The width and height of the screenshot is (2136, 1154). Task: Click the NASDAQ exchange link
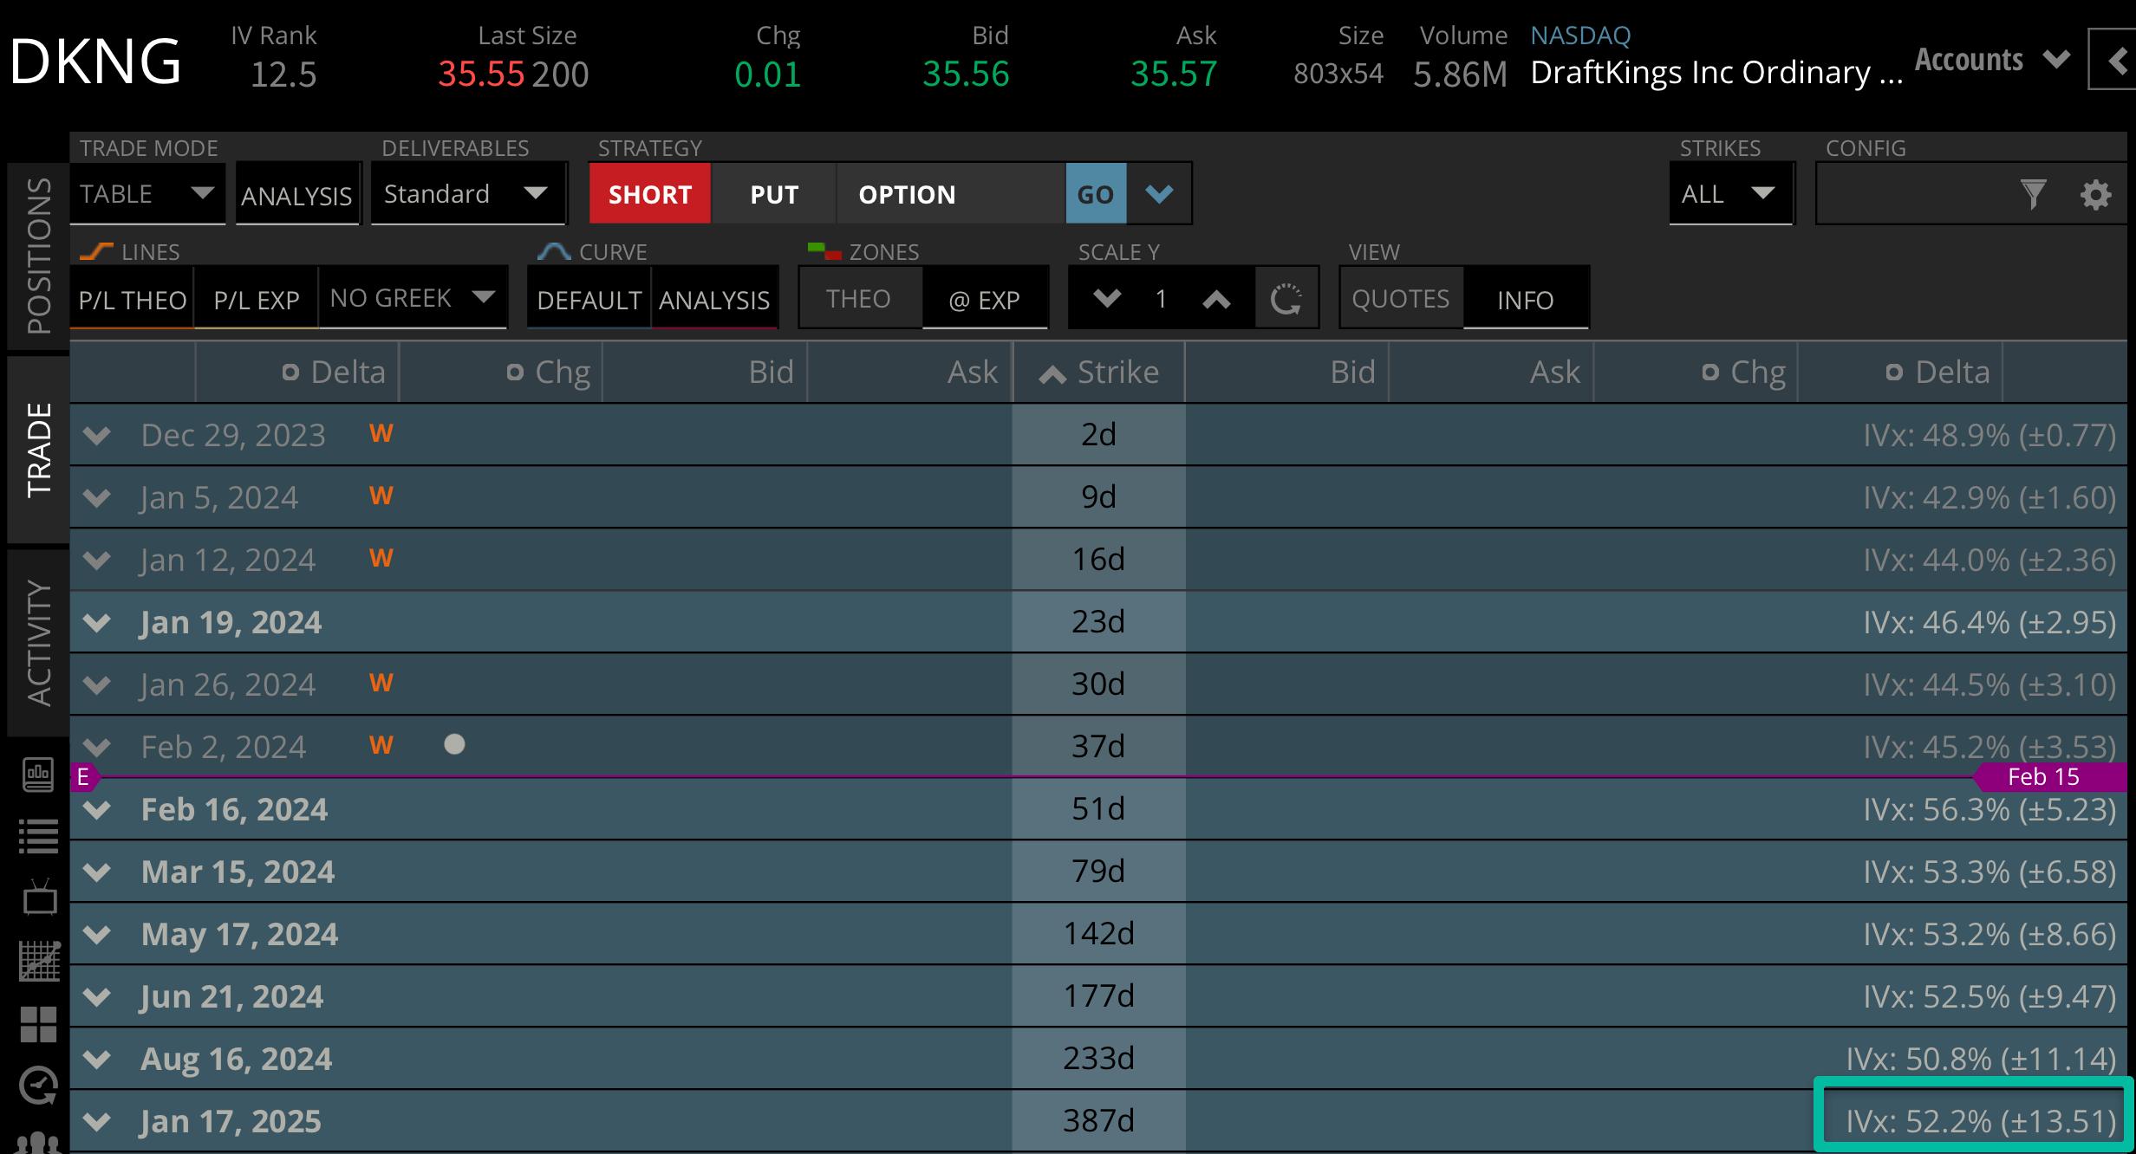[x=1580, y=36]
